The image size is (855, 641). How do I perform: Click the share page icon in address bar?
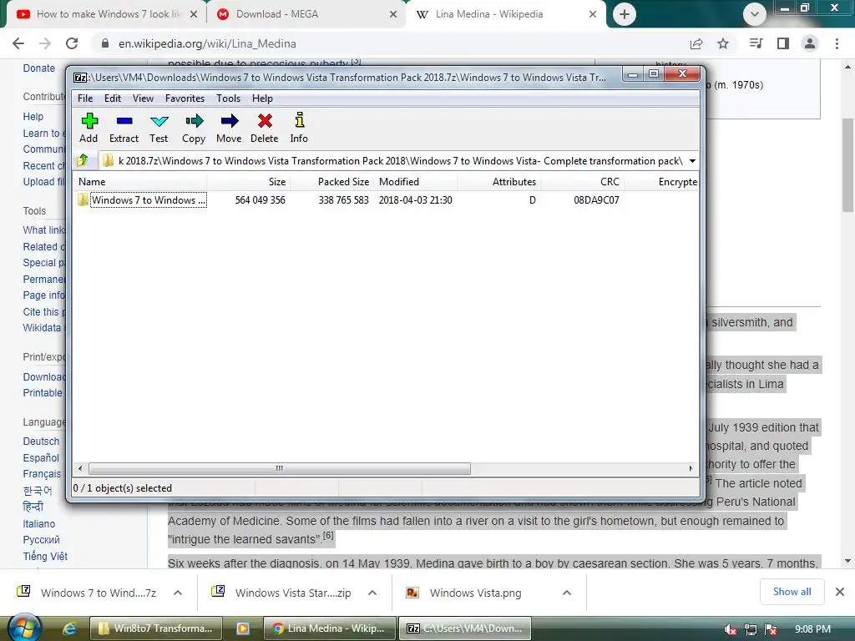[x=696, y=43]
